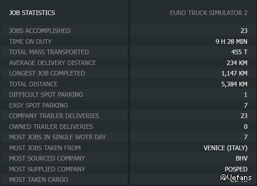Click the Most Jobs In Single WoTR Day label
Screen dimensions: 257x186
[57, 137]
